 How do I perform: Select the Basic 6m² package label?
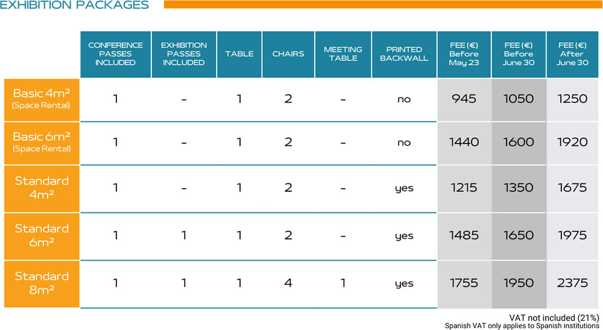pyautogui.click(x=42, y=142)
